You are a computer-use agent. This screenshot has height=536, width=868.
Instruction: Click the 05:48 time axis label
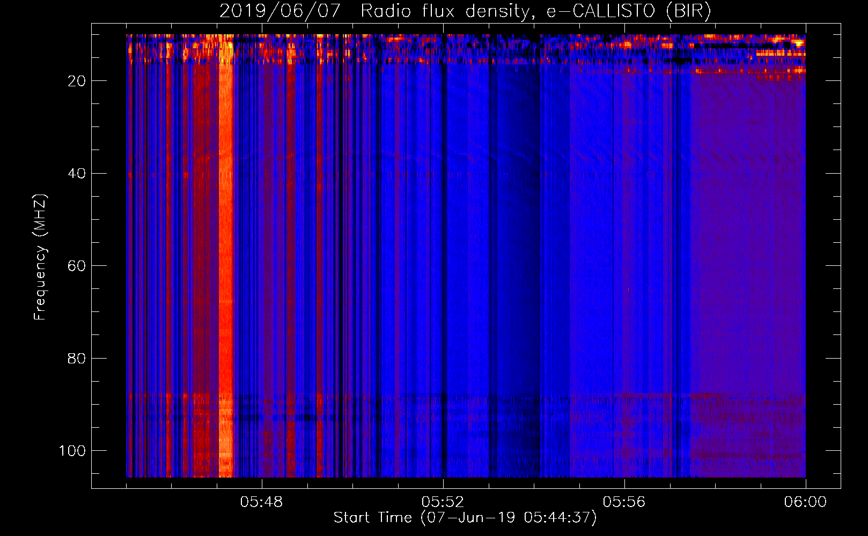click(x=262, y=502)
